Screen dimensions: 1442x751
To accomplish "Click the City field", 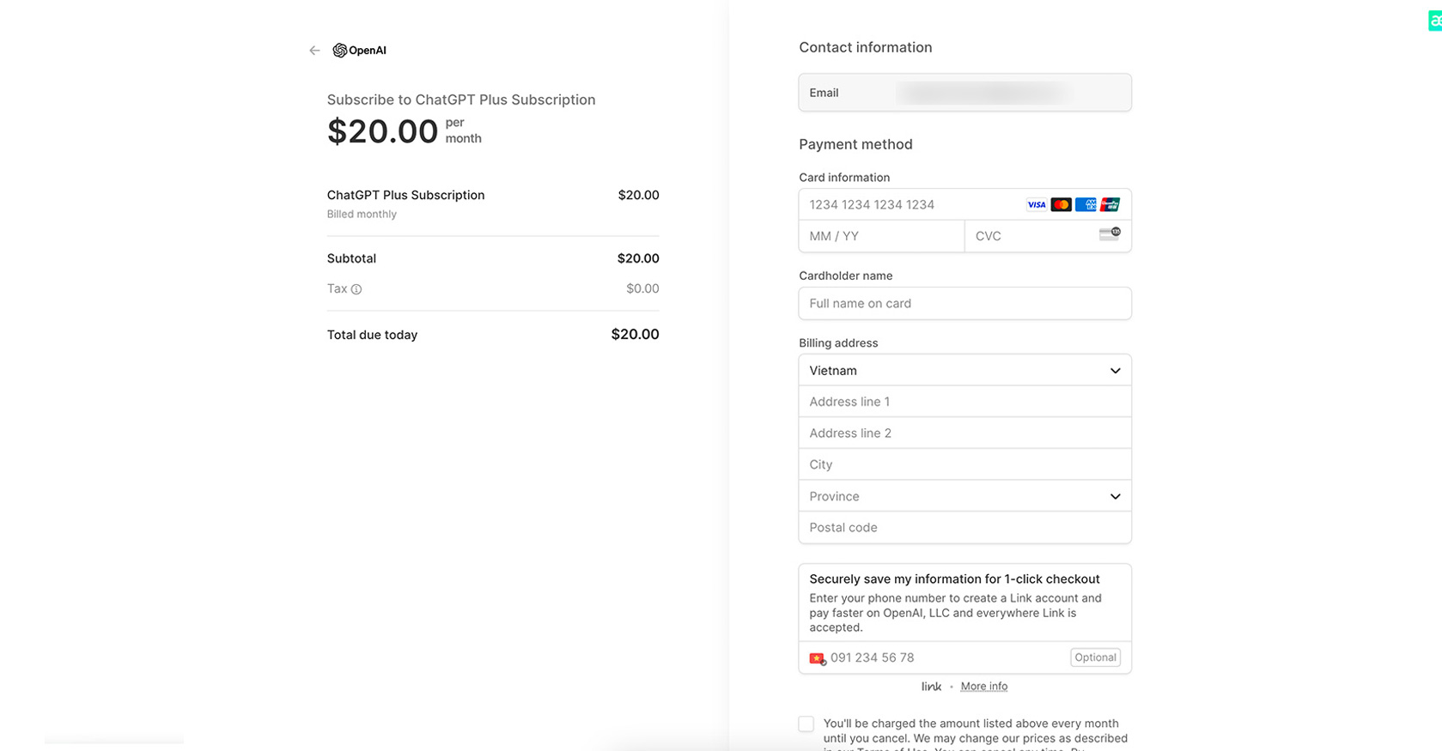I will (964, 464).
